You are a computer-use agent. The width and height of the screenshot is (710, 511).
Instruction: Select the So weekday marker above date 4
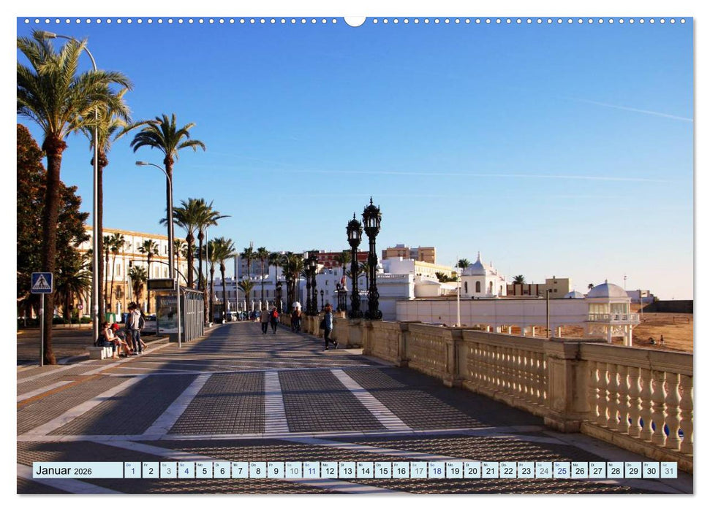183,464
